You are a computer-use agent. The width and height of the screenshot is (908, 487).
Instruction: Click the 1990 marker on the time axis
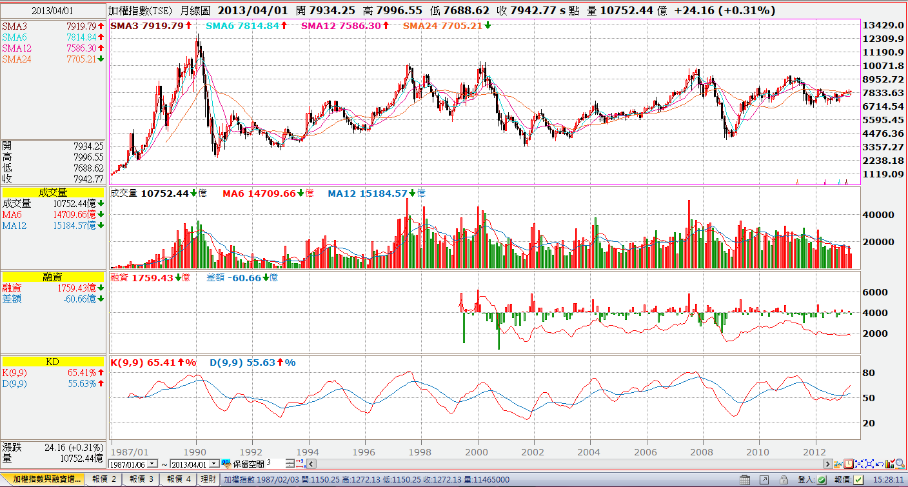point(195,452)
